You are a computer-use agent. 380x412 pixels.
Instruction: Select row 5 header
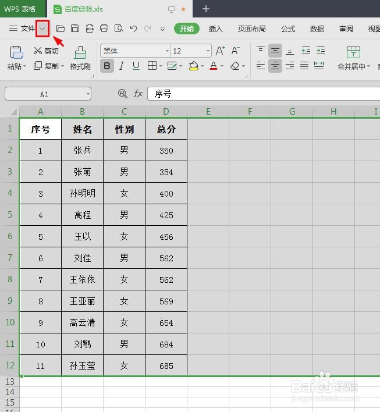(x=10, y=215)
